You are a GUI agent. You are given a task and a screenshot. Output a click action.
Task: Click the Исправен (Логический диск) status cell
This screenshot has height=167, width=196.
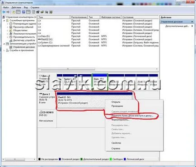pyautogui.click(x=137, y=36)
